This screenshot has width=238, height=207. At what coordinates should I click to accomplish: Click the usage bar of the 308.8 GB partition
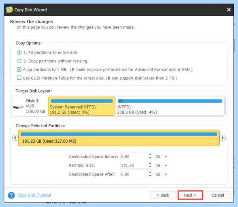tap(170, 101)
